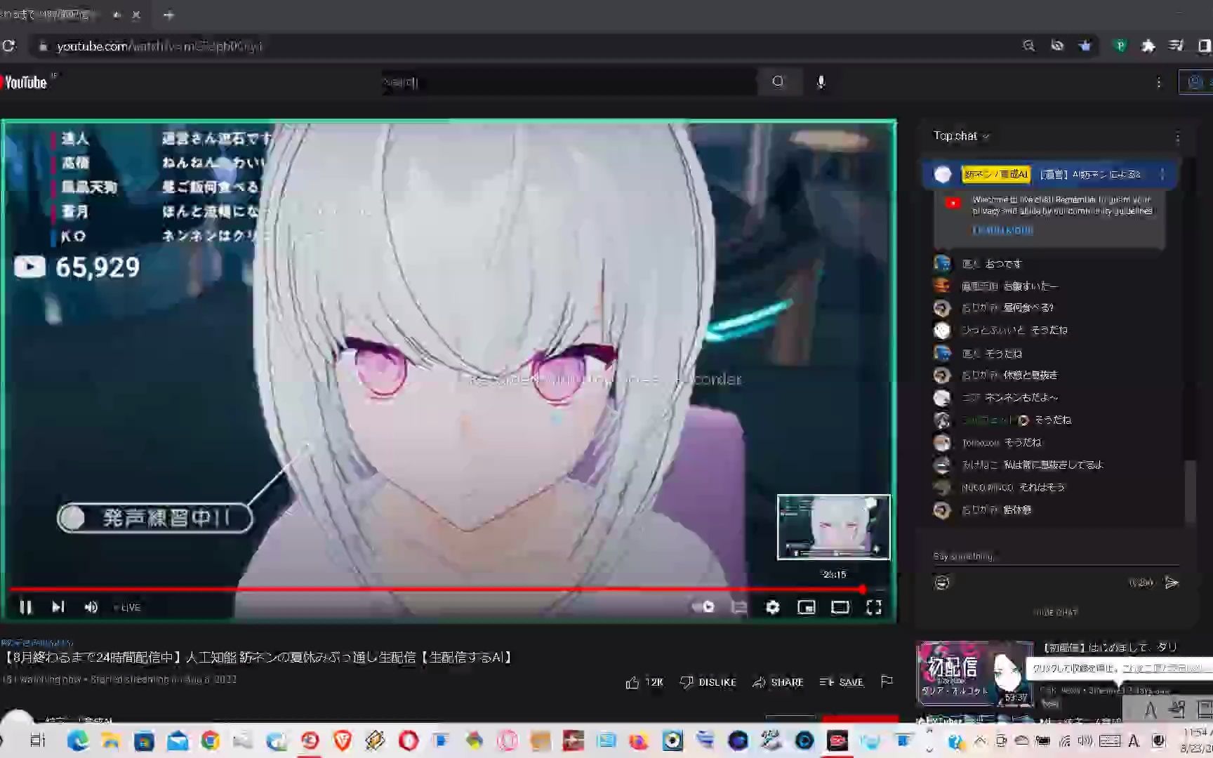
Task: Open Brave browser from taskbar
Action: [343, 740]
